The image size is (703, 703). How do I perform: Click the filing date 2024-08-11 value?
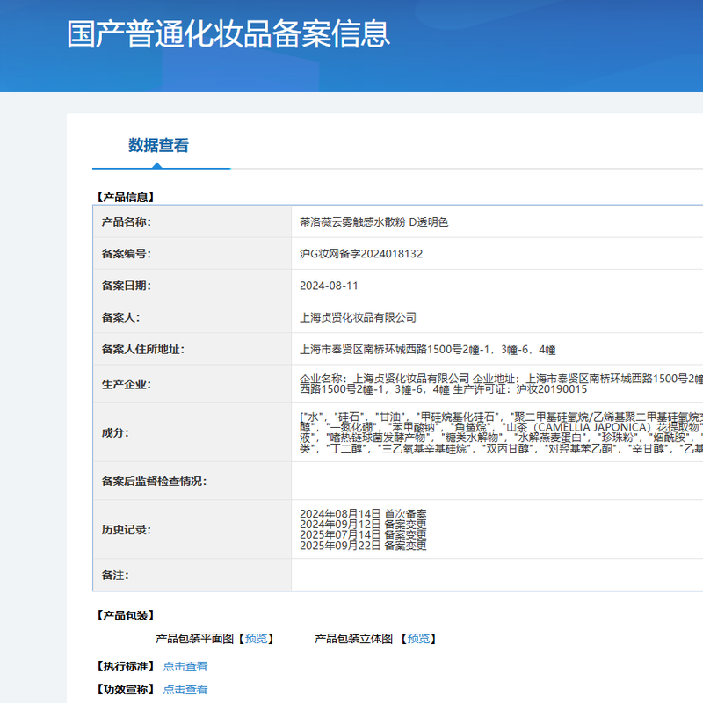329,286
